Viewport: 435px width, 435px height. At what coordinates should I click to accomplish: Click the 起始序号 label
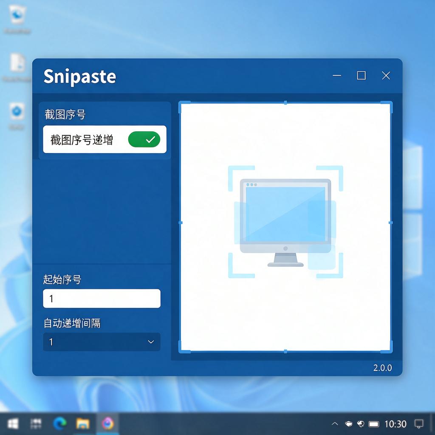pyautogui.click(x=62, y=280)
